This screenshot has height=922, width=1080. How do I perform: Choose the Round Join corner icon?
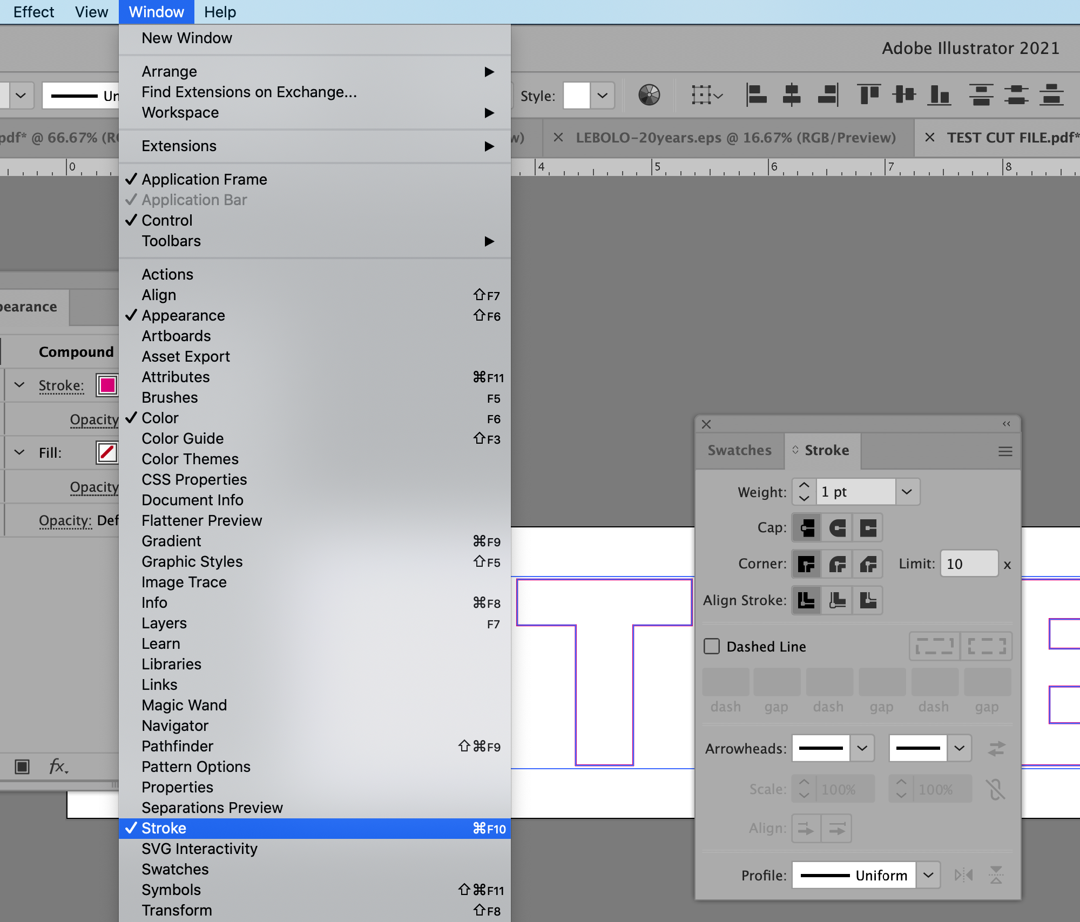coord(837,564)
